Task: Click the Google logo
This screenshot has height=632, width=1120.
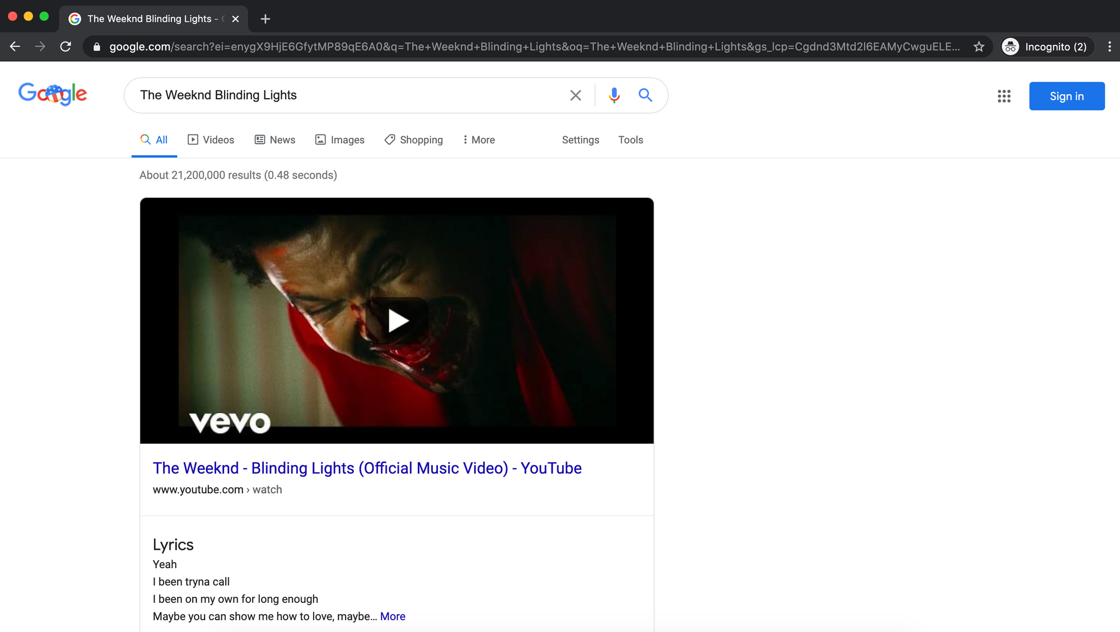Action: 53,94
